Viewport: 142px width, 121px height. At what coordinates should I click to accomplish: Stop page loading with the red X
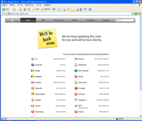click(x=20, y=9)
